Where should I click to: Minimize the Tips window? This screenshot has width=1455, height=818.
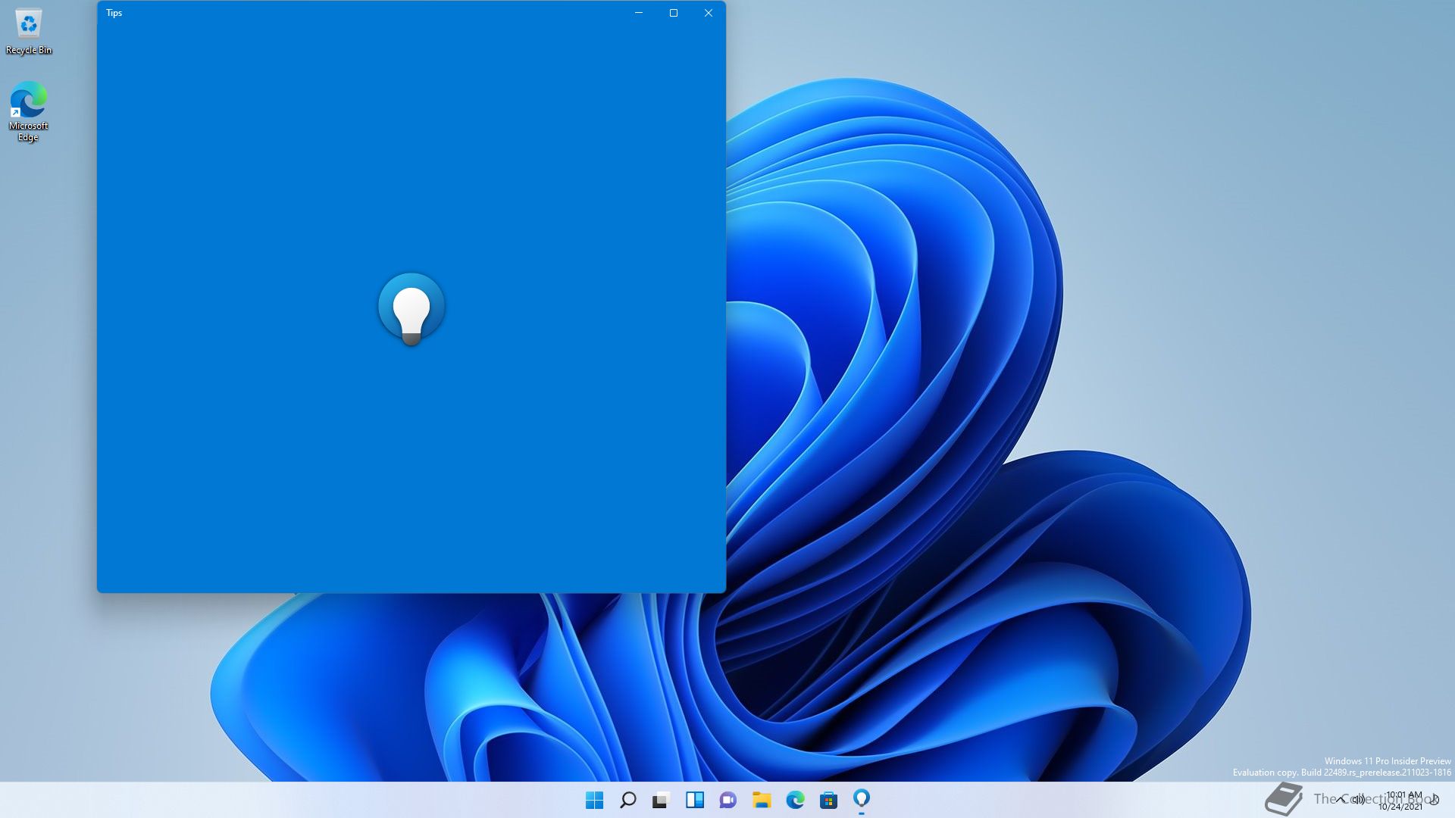(639, 13)
